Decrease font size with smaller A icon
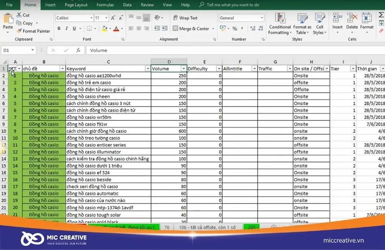This screenshot has height=250, width=385. coord(121,18)
